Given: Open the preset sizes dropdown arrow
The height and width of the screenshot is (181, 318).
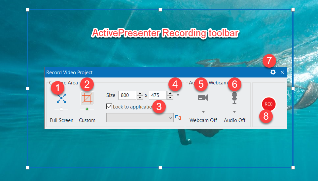Looking at the screenshot, I should pos(178,95).
